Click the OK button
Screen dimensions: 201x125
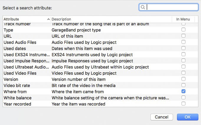pyautogui.click(x=187, y=117)
